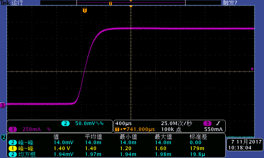264x158 pixels.
Task: Click the 触发? trigger status label
Action: pos(230,3)
